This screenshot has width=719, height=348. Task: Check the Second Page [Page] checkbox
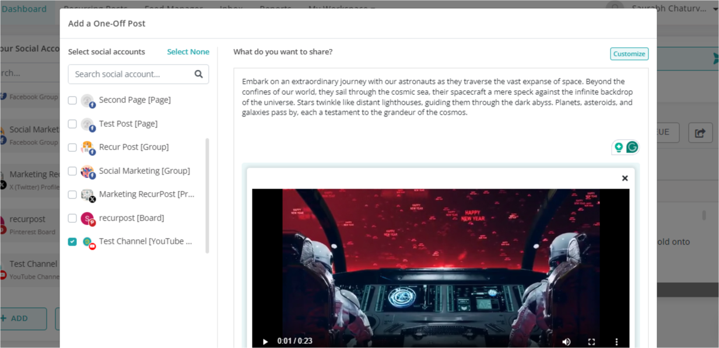72,100
